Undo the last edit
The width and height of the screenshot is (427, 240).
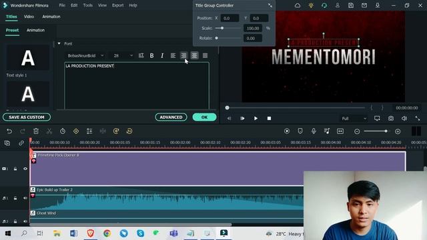click(9, 131)
